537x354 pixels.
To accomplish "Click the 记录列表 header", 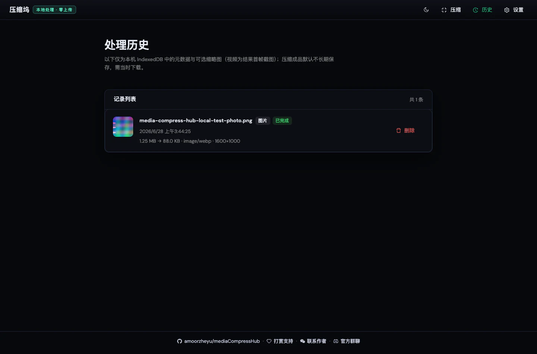I will (125, 99).
